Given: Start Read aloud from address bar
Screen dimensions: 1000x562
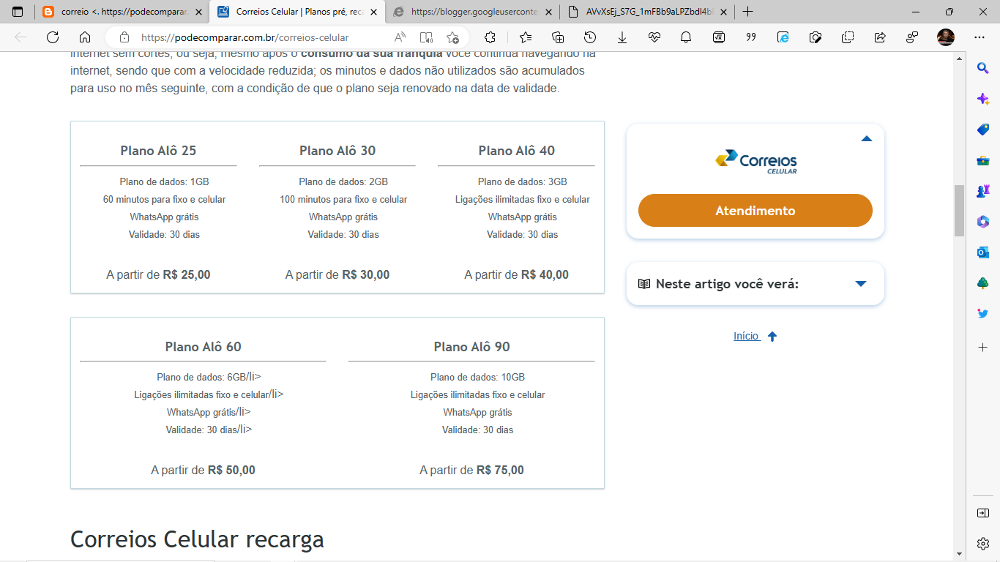Looking at the screenshot, I should (x=400, y=37).
